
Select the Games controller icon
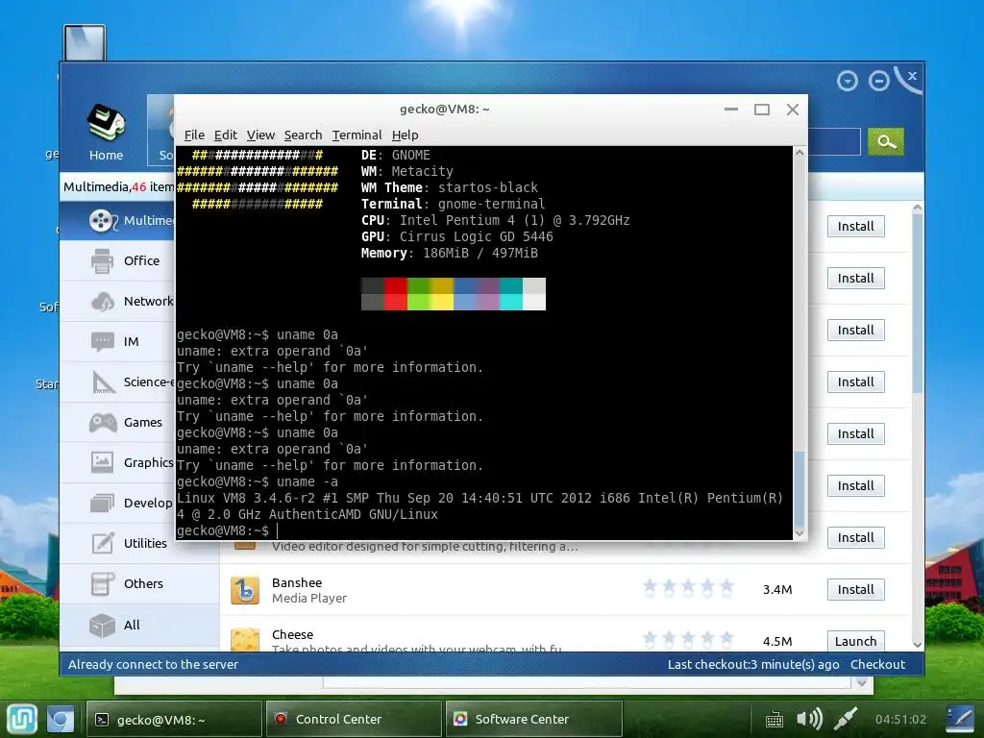pyautogui.click(x=102, y=423)
